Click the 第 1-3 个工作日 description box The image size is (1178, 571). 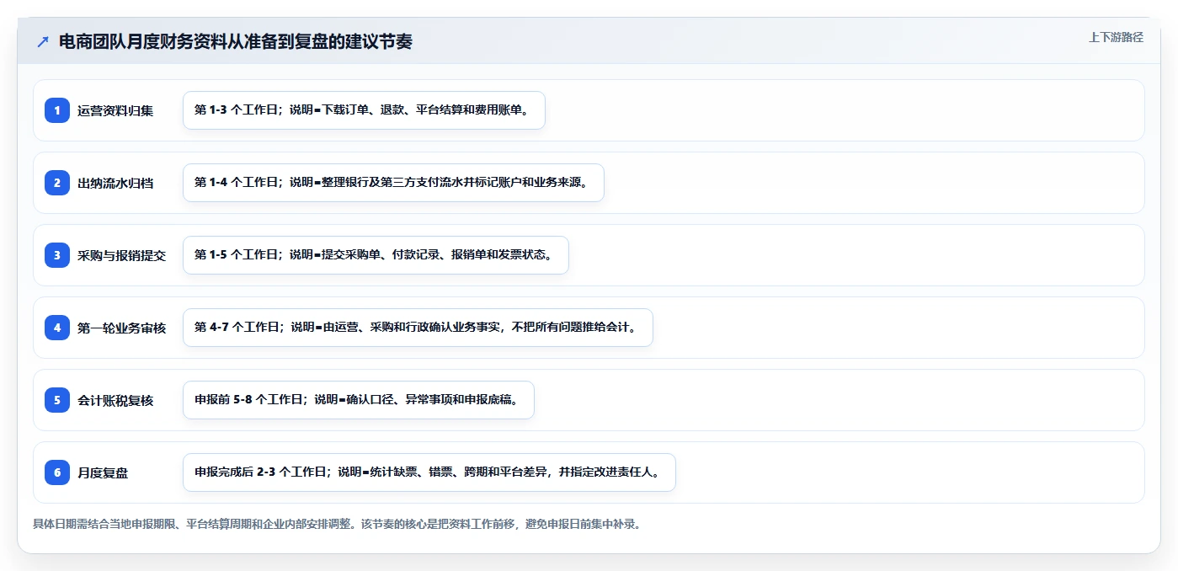click(364, 110)
